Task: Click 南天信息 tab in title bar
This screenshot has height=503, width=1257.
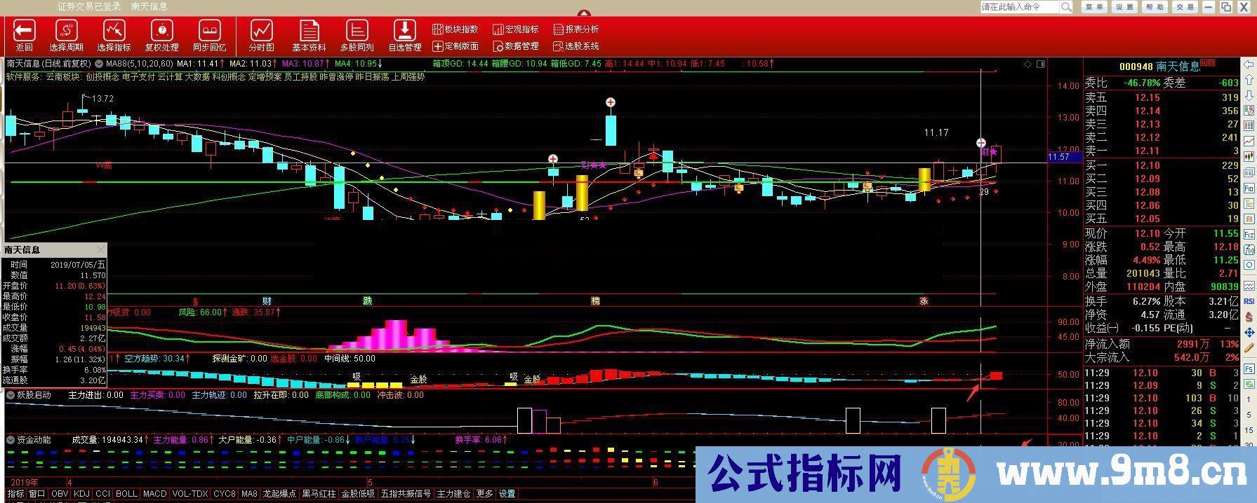Action: (x=149, y=6)
